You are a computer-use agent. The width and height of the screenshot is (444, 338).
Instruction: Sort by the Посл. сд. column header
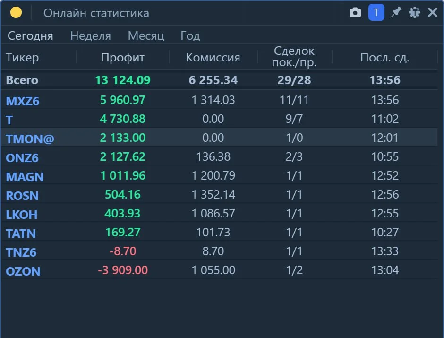click(x=385, y=58)
